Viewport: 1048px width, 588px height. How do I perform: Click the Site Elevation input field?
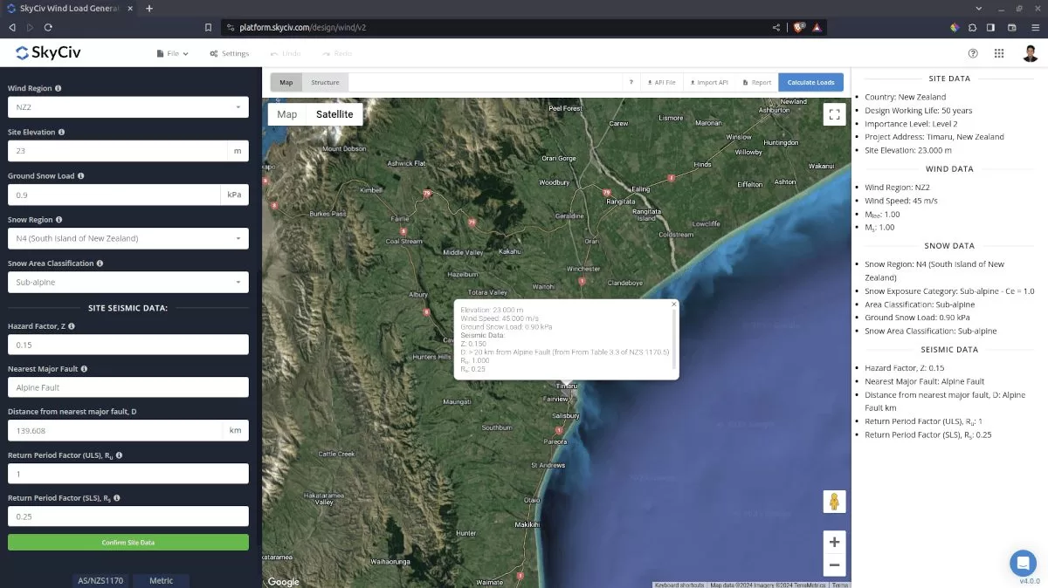pyautogui.click(x=117, y=151)
